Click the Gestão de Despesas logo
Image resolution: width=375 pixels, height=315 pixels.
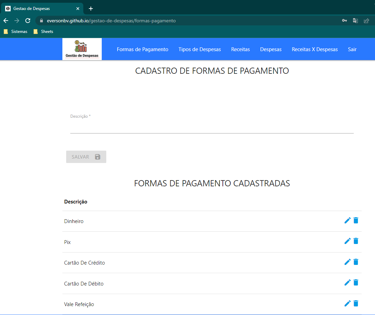pos(82,49)
